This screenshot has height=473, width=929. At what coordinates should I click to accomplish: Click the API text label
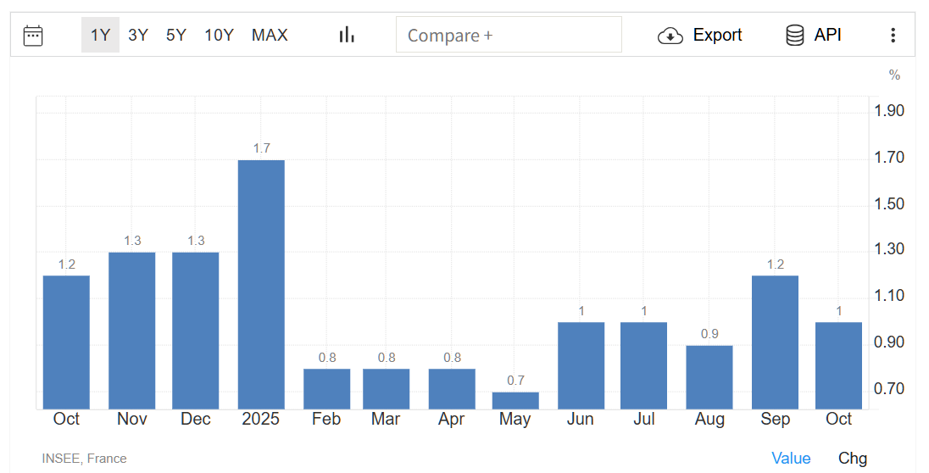click(x=828, y=35)
